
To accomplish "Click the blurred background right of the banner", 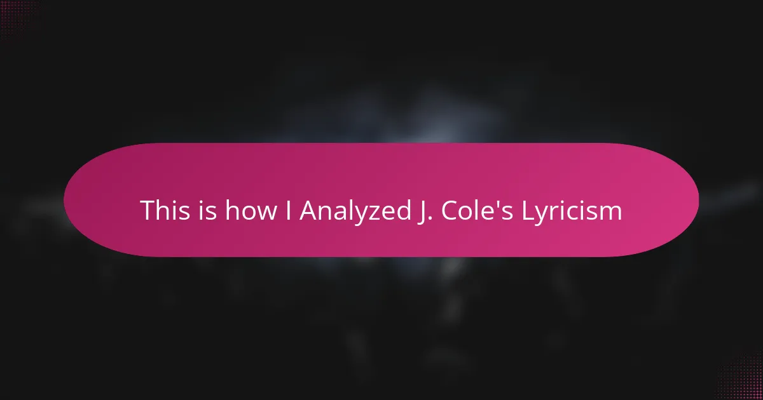I will click(731, 200).
